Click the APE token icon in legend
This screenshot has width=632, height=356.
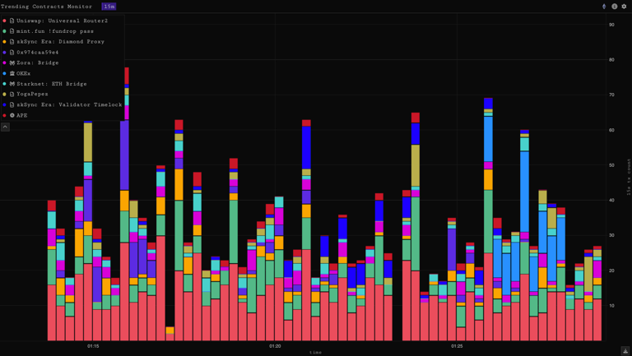12,115
